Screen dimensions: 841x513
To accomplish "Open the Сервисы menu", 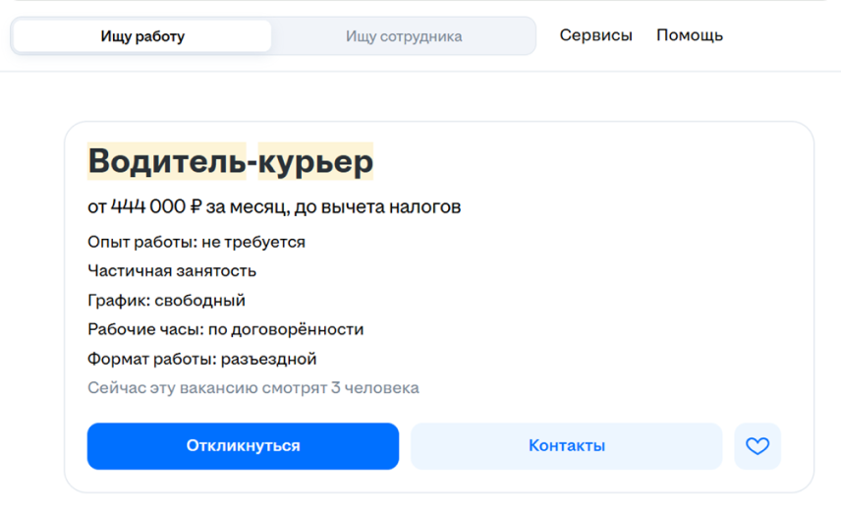I will point(596,34).
